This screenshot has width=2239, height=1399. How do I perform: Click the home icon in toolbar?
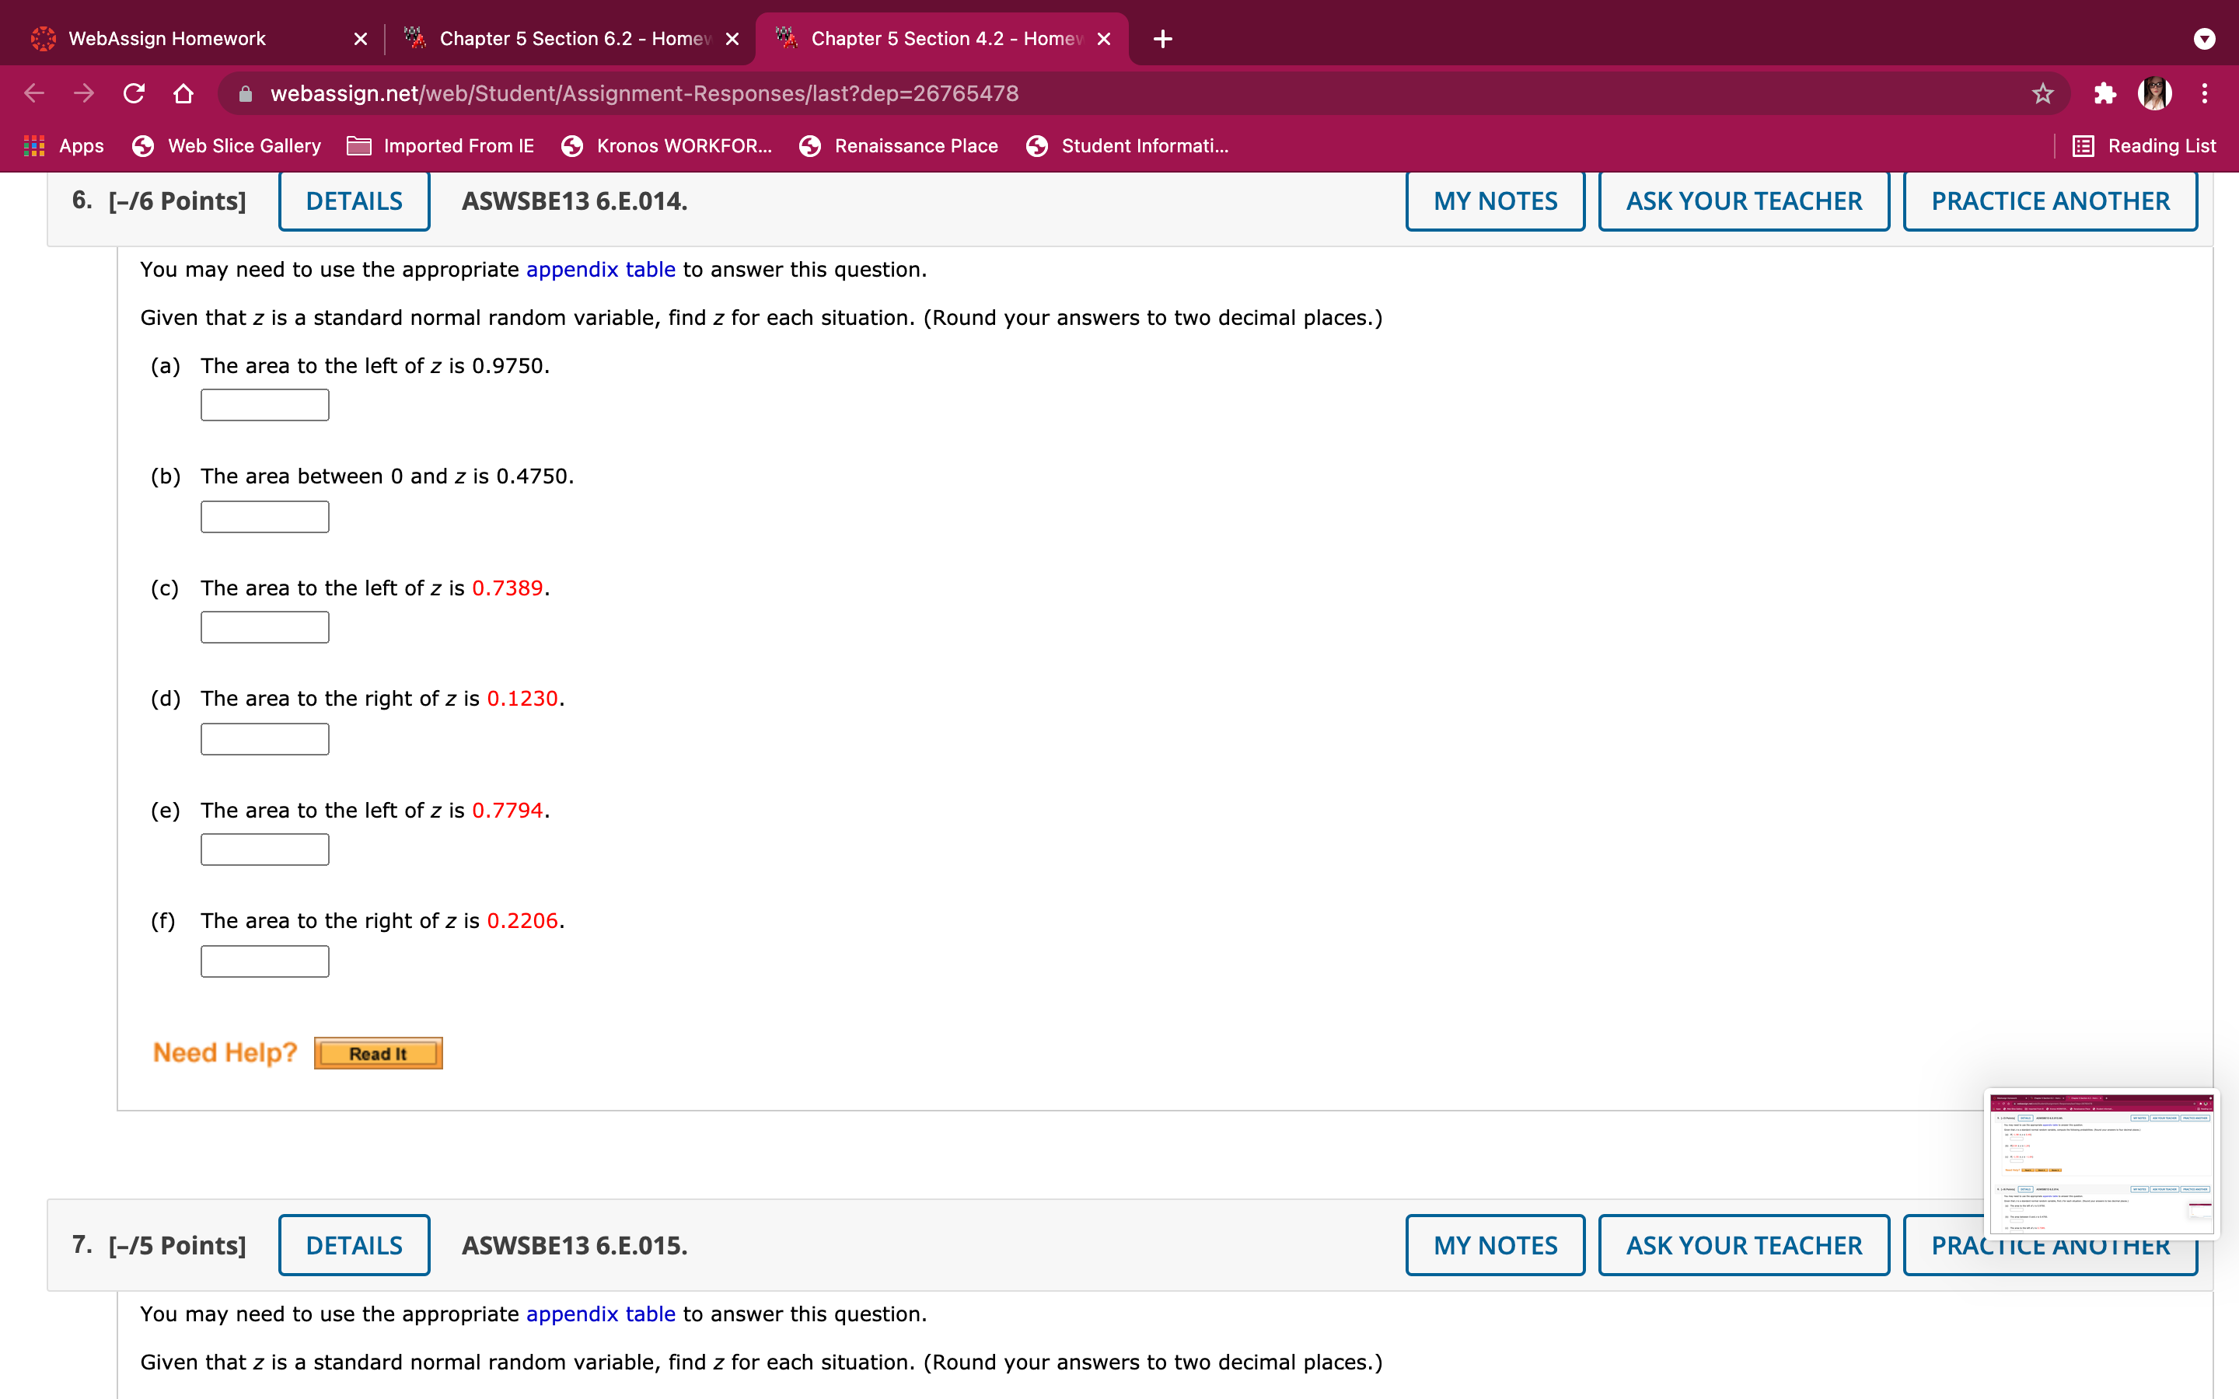point(183,93)
